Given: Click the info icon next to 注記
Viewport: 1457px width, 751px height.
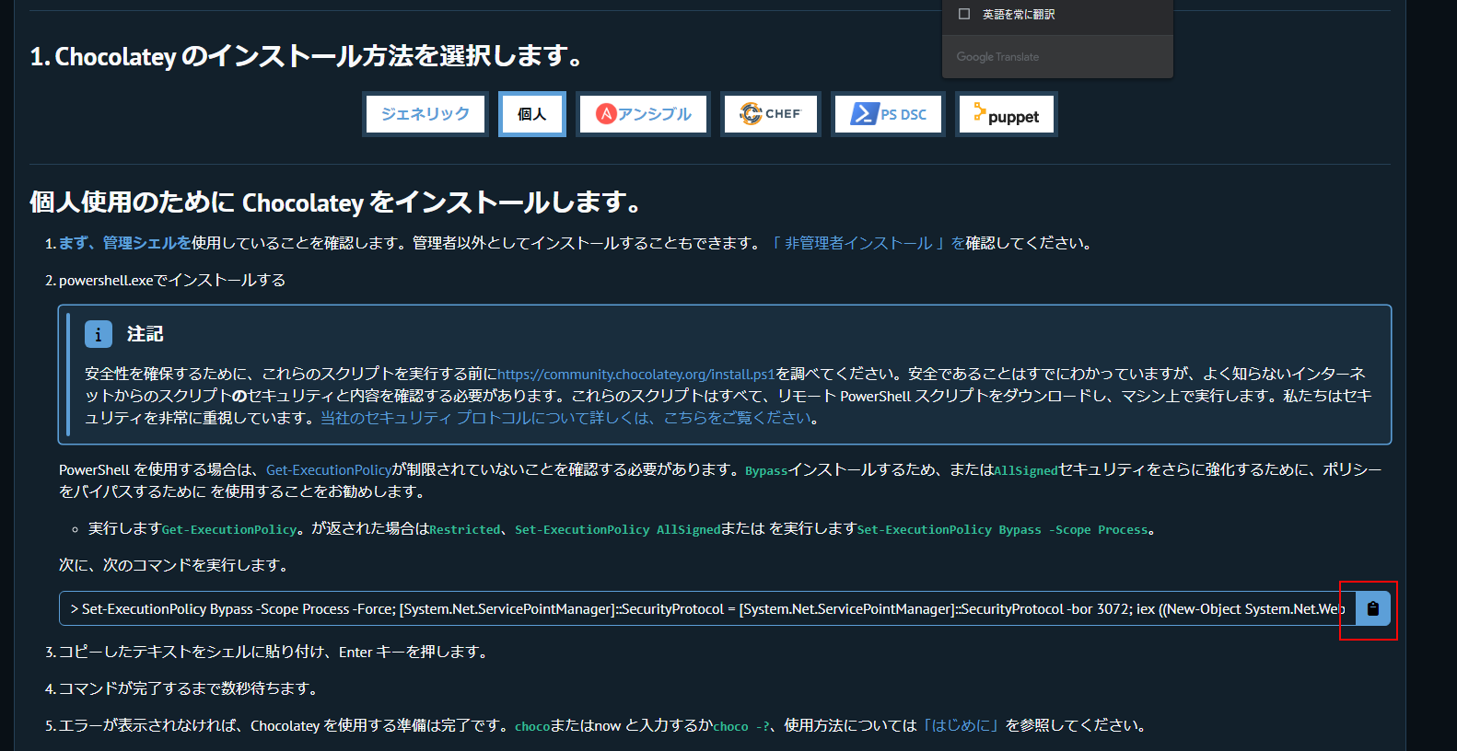Looking at the screenshot, I should [x=99, y=334].
